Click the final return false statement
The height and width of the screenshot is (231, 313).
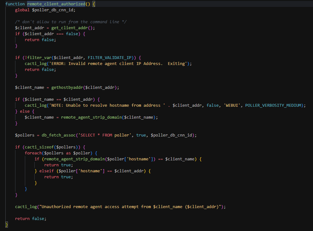(31, 219)
